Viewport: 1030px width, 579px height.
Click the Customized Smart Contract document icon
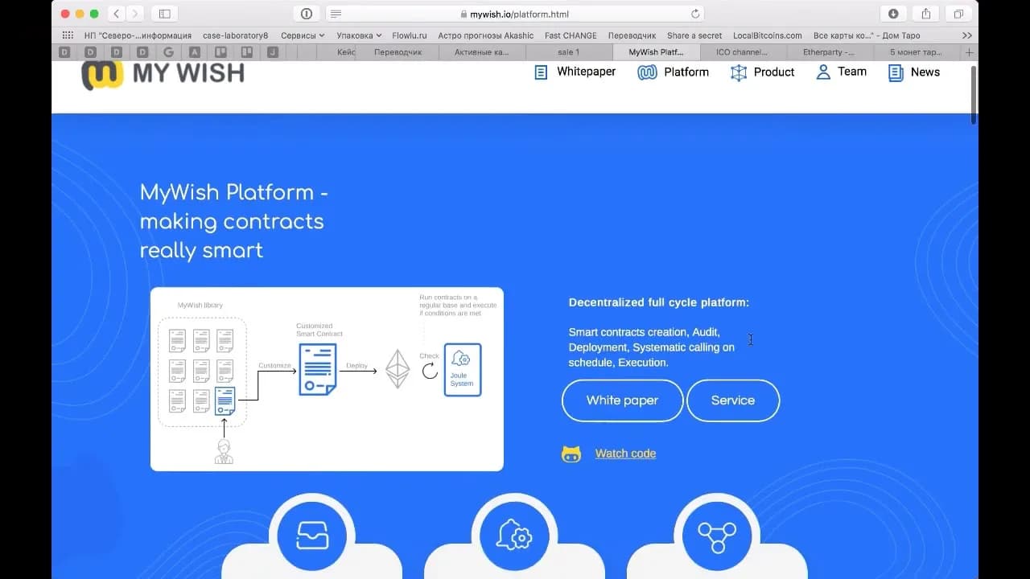click(318, 369)
